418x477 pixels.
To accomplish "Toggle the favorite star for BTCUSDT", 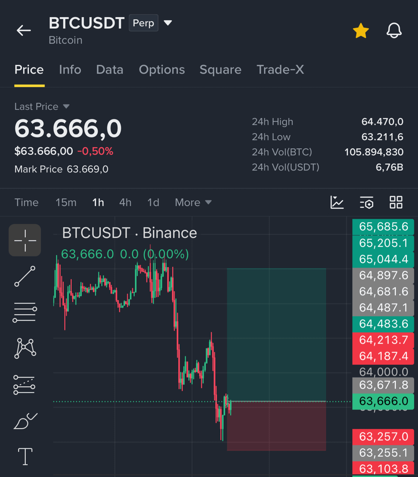I will pos(361,31).
